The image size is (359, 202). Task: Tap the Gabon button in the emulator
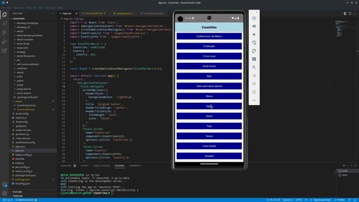pyautogui.click(x=209, y=116)
